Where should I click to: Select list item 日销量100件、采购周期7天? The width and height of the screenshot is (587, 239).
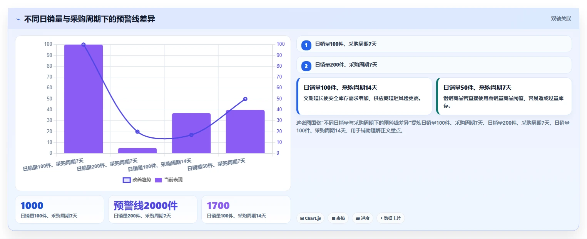434,44
